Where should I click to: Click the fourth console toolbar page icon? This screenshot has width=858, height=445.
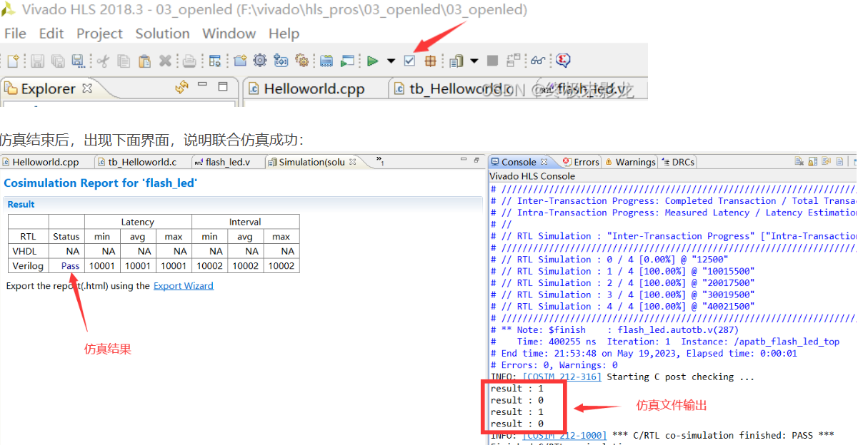tap(839, 162)
